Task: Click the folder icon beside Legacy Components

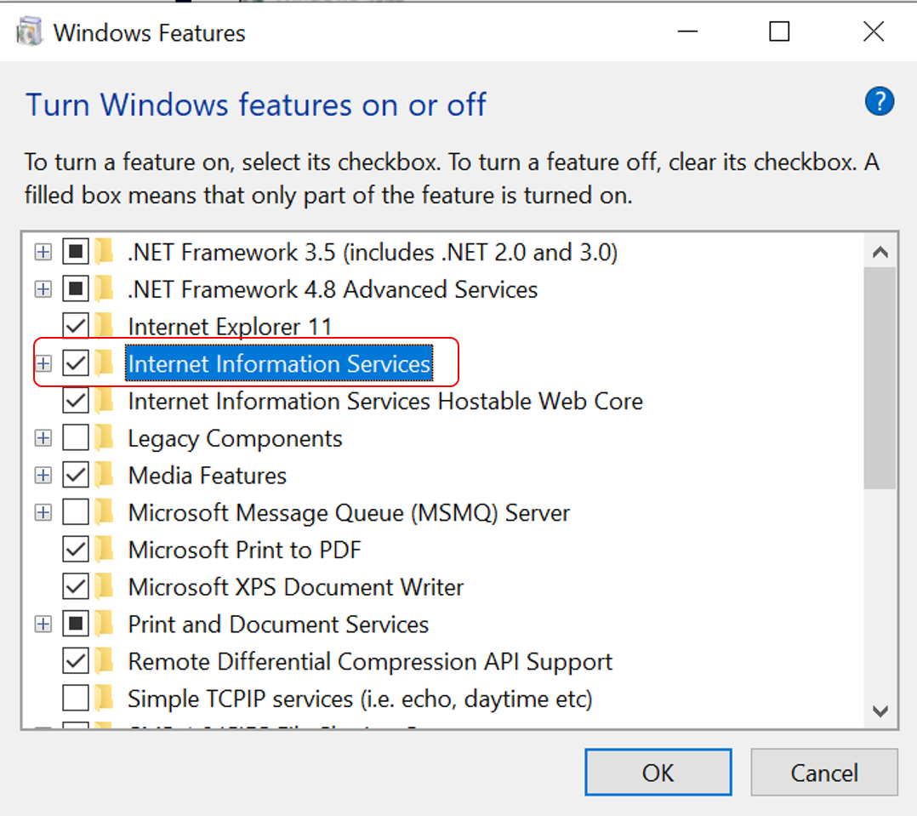Action: (104, 438)
